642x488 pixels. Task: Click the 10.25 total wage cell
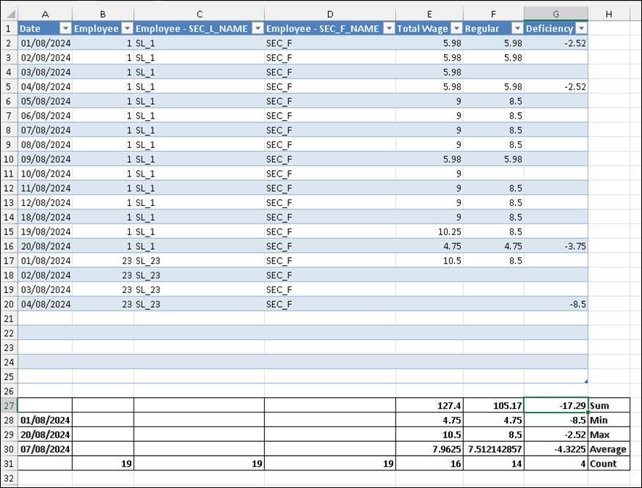429,232
